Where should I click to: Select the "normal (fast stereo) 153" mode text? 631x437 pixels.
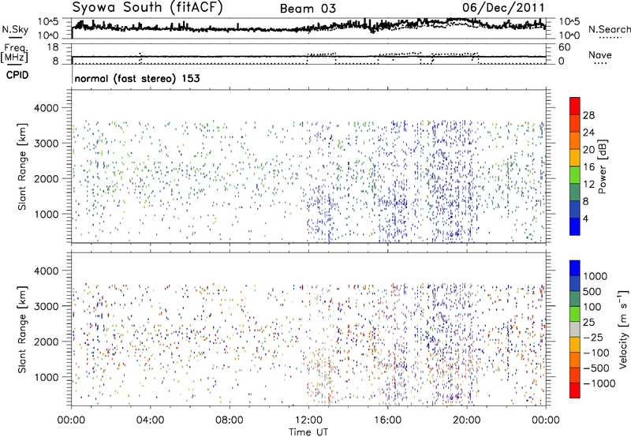point(137,78)
